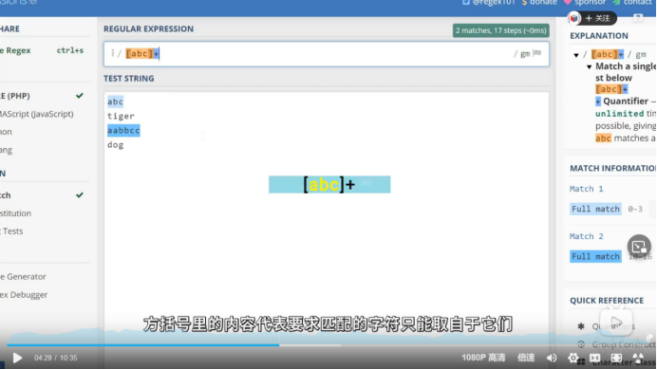The height and width of the screenshot is (369, 657).
Task: Click the 'aabbcc' highlighted match
Action: coord(123,130)
